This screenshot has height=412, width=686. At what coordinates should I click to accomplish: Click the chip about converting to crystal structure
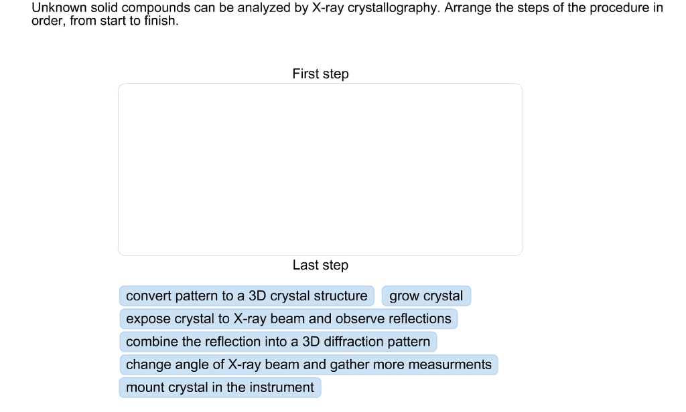point(246,296)
